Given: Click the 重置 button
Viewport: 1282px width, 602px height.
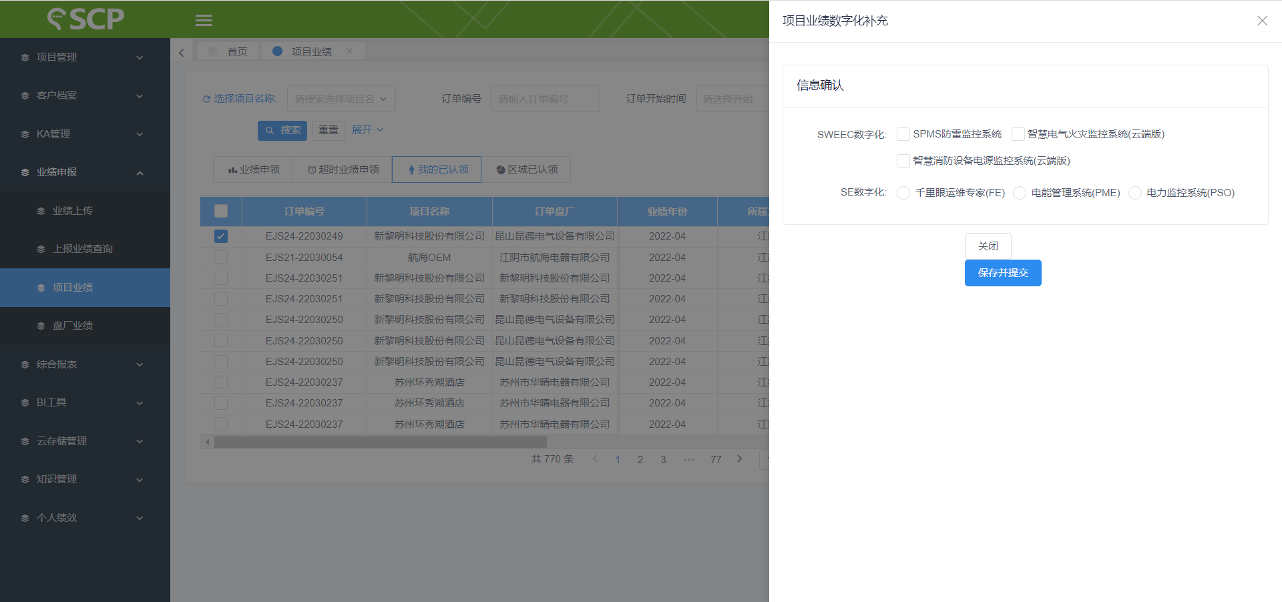Looking at the screenshot, I should tap(329, 130).
